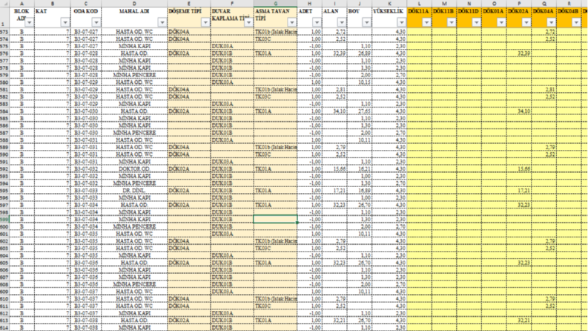Click DÖK04A value 2,81 in row 581
Image resolution: width=588 pixels, height=331 pixels.
click(544, 89)
